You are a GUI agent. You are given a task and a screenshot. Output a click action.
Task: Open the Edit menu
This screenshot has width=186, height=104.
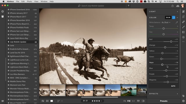23,1
